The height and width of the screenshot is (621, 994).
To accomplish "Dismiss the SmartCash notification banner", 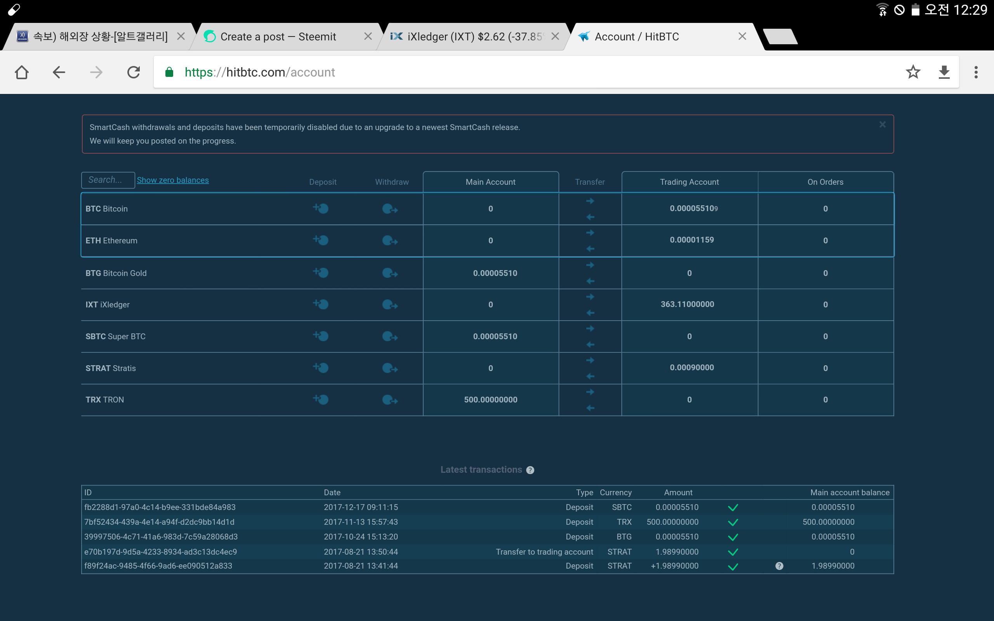I will pyautogui.click(x=882, y=125).
